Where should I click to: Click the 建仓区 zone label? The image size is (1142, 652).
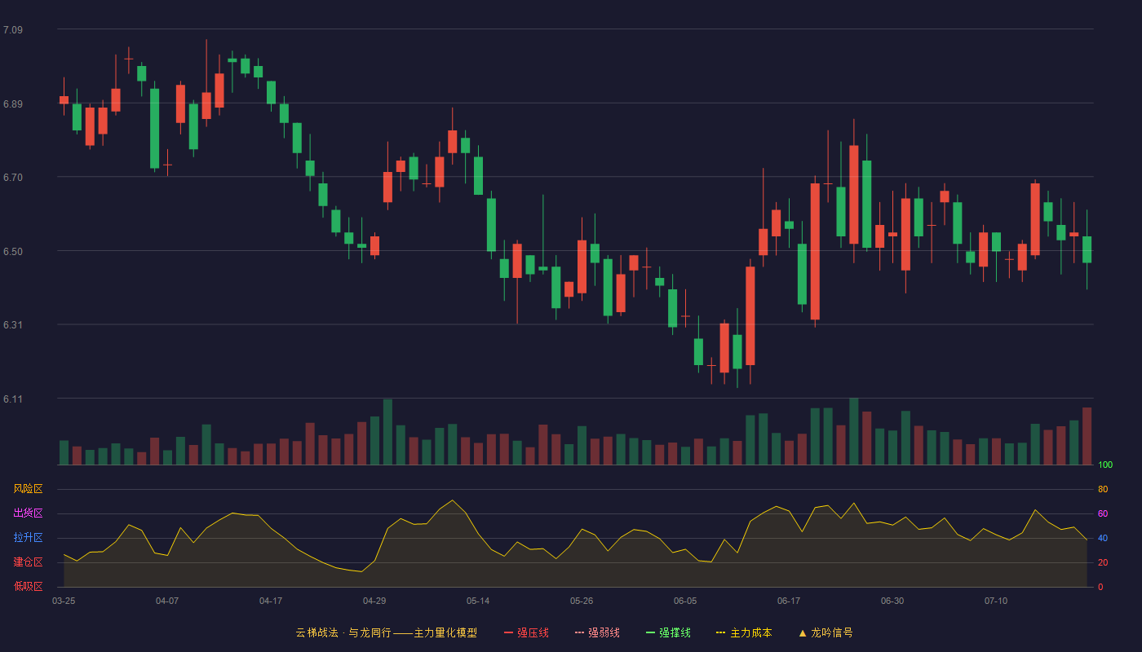28,562
